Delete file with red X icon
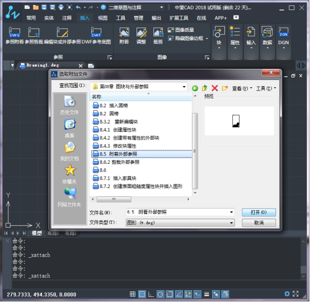 [214, 88]
